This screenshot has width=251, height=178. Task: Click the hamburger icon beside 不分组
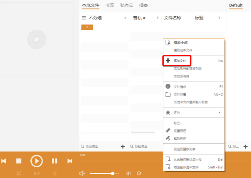[84, 18]
